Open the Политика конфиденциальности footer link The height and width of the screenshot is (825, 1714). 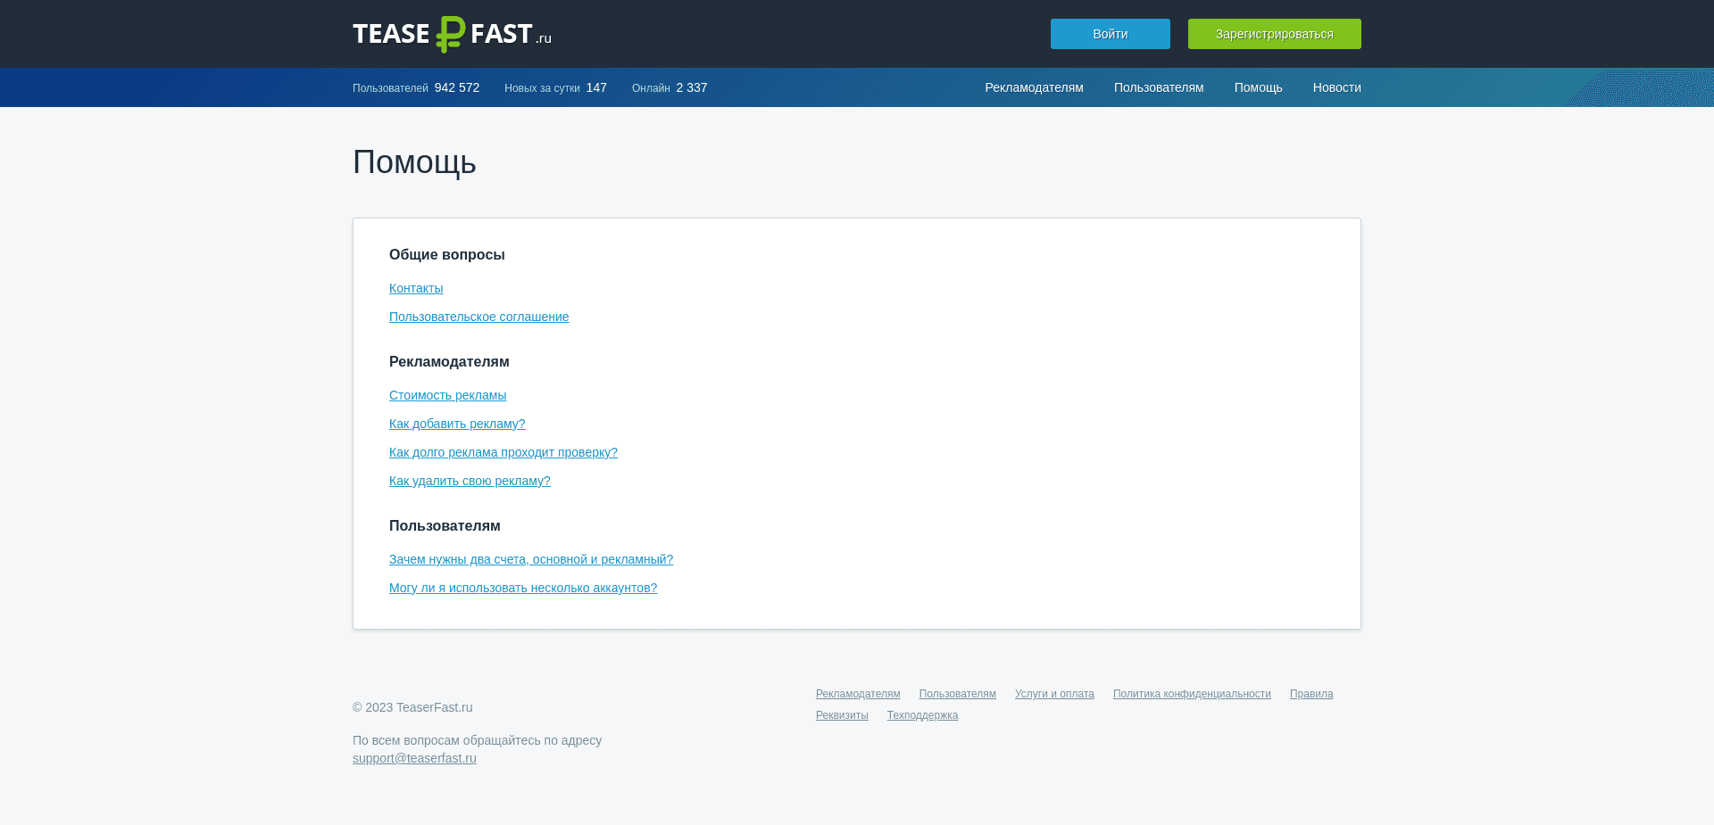[1192, 693]
